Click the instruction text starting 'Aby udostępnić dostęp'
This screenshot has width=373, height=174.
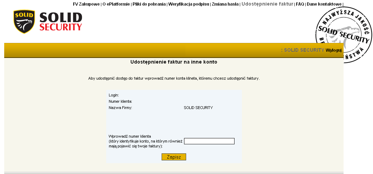point(174,78)
